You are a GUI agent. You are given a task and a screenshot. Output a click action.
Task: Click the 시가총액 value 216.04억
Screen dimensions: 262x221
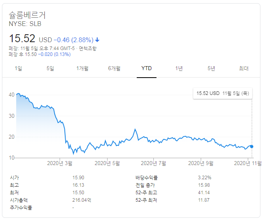coord(82,200)
